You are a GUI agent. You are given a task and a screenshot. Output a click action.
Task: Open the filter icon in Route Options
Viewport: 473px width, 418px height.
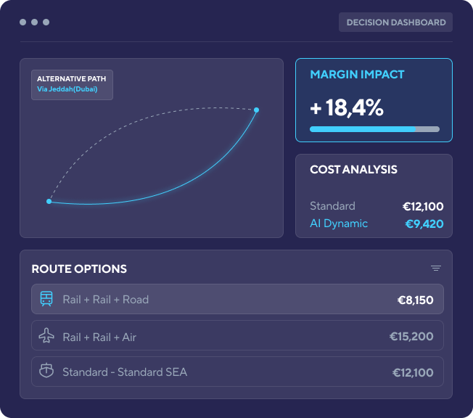(436, 269)
